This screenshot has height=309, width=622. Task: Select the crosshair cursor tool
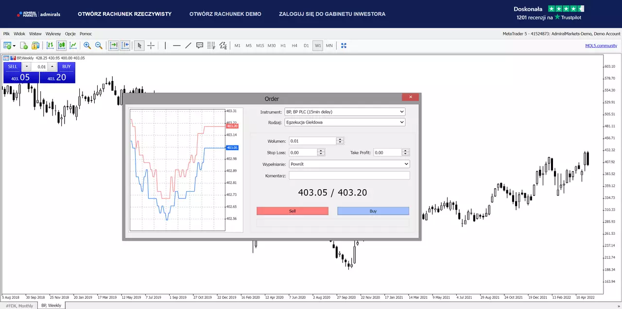[x=151, y=46]
